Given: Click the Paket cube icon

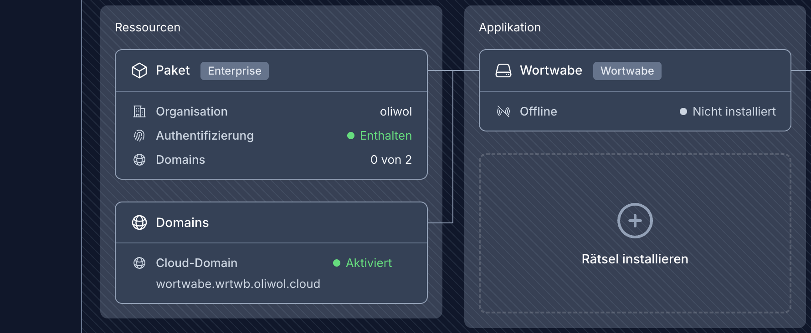Looking at the screenshot, I should click(139, 71).
